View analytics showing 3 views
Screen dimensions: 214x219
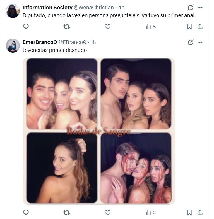pos(151,213)
